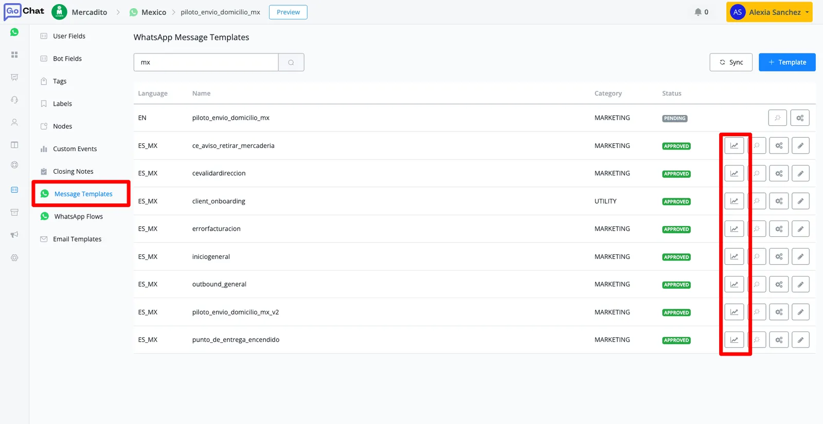The width and height of the screenshot is (823, 424).
Task: Show punto_de_entrega_encendido analytics chart
Action: click(x=734, y=340)
